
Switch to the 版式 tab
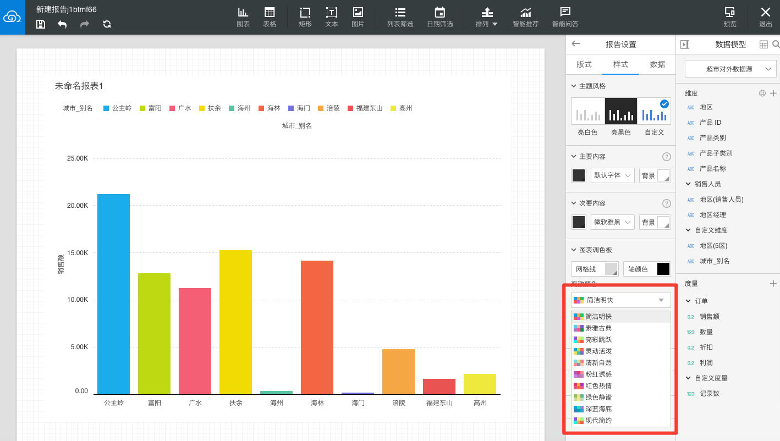pyautogui.click(x=584, y=64)
